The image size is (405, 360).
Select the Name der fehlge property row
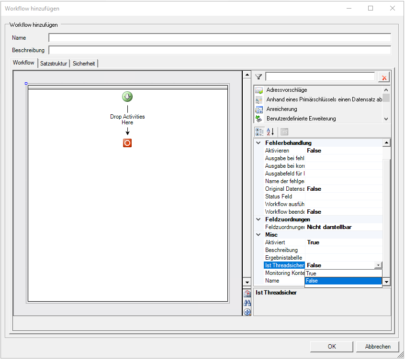coord(323,181)
